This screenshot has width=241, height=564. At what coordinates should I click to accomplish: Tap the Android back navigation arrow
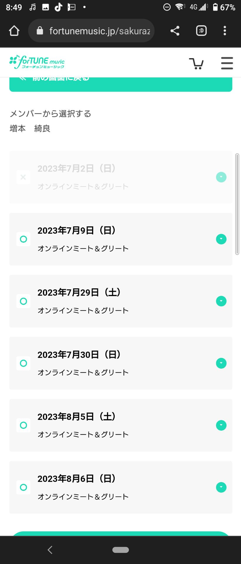coord(50,550)
